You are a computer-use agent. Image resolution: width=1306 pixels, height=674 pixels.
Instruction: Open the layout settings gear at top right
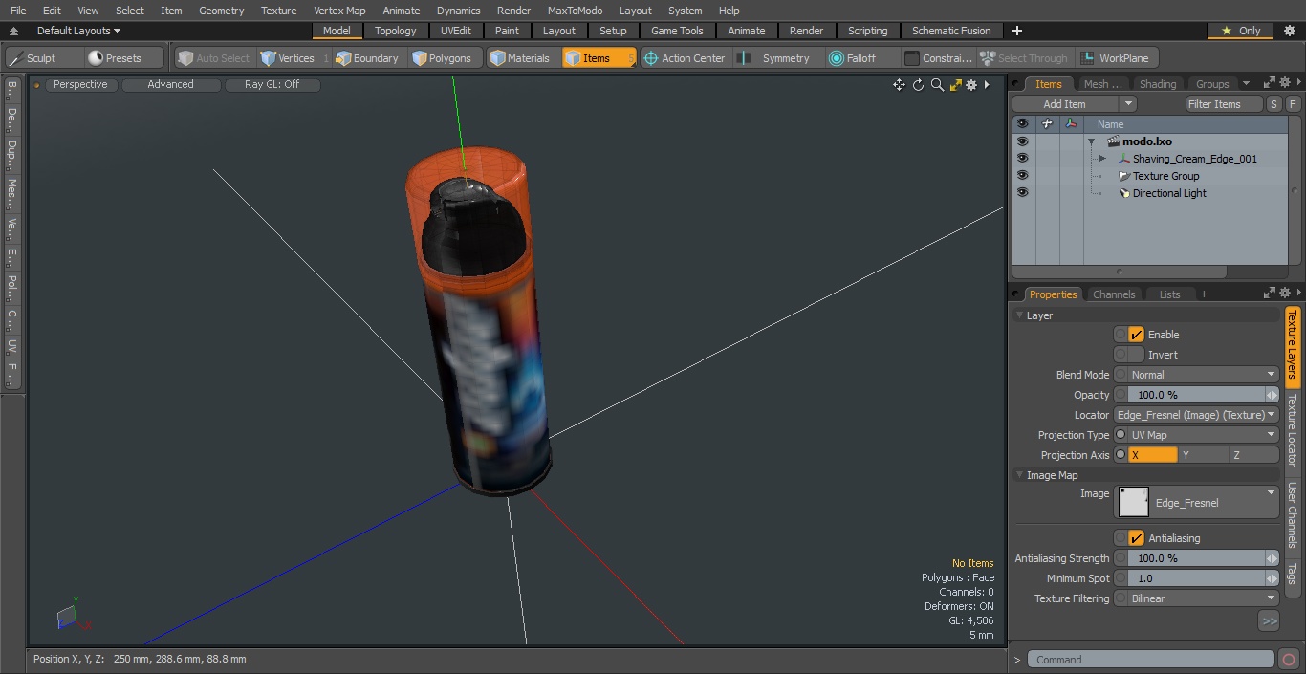[x=1289, y=31]
